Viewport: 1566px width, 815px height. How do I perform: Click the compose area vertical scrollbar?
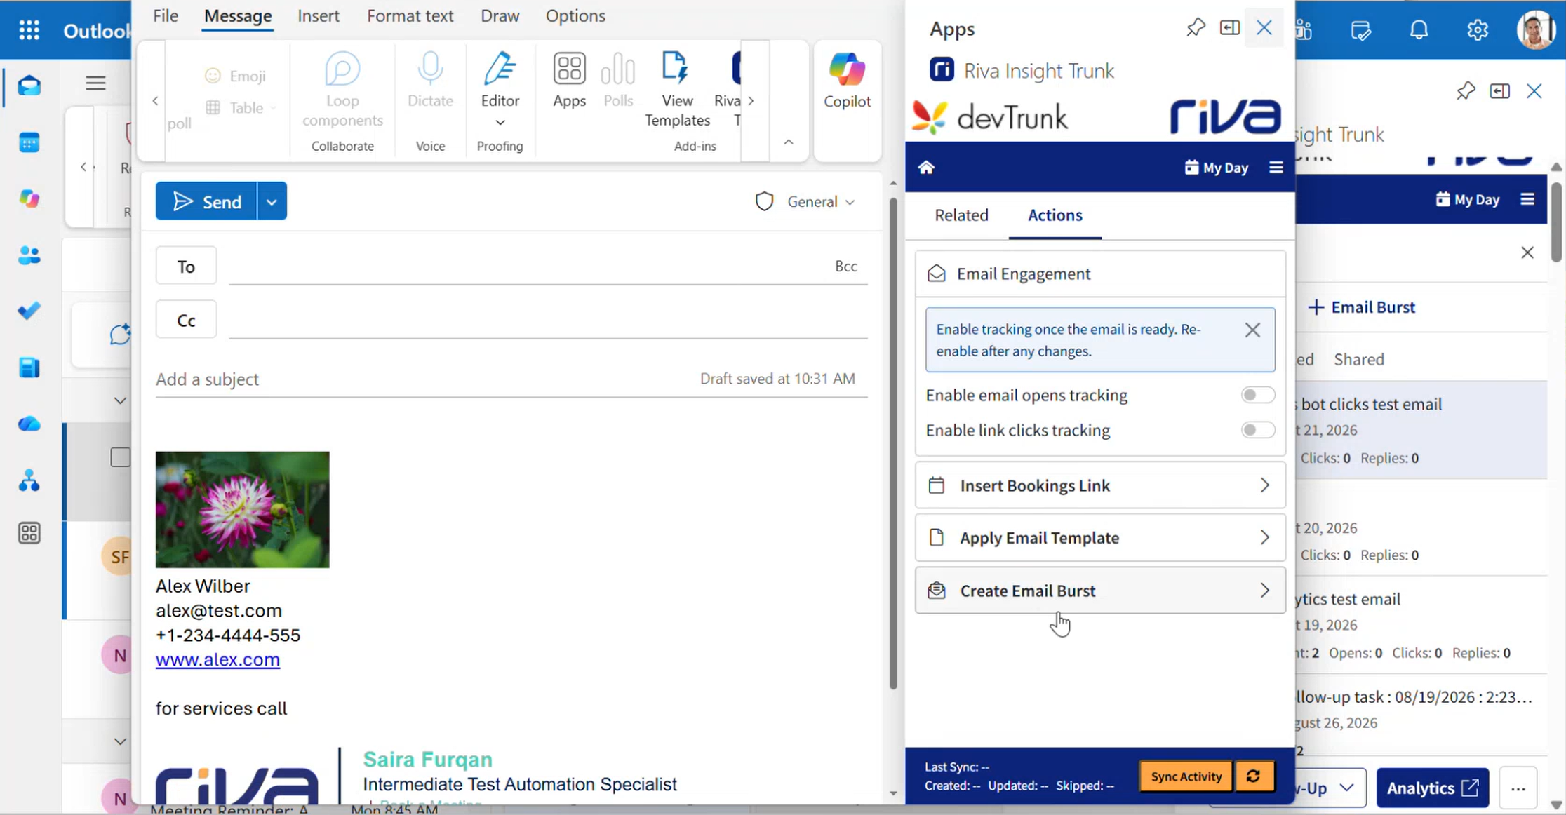pos(893,442)
